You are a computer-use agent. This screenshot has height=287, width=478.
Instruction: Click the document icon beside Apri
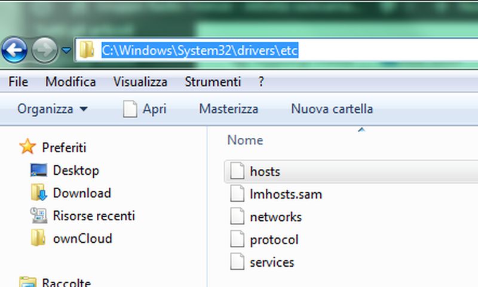point(130,109)
